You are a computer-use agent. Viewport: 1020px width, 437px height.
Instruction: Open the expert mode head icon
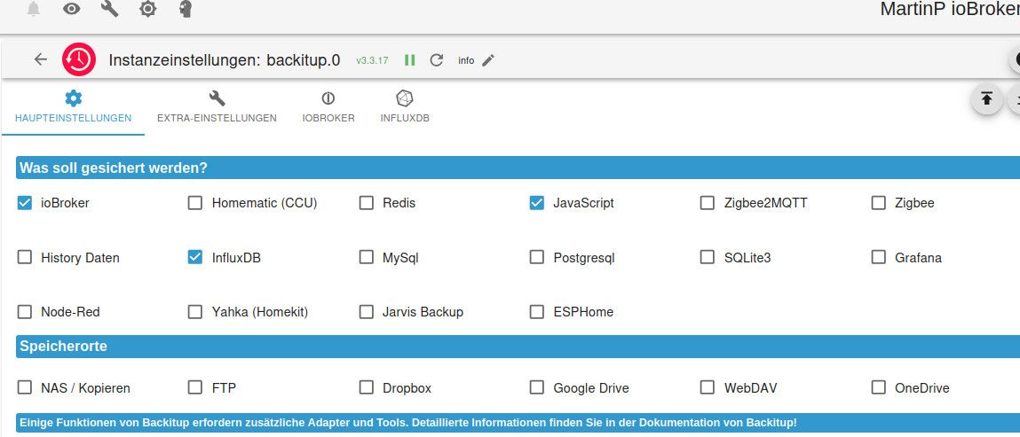point(186,9)
